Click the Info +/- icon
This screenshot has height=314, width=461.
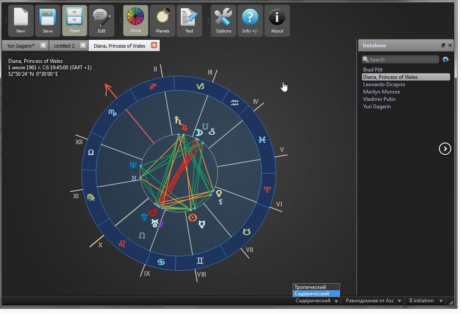coord(250,20)
